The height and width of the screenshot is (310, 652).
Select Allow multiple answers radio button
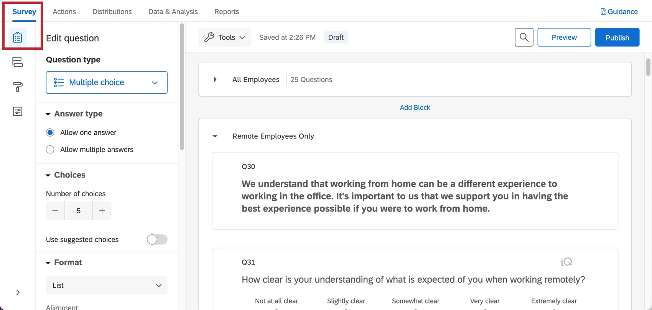coord(50,150)
